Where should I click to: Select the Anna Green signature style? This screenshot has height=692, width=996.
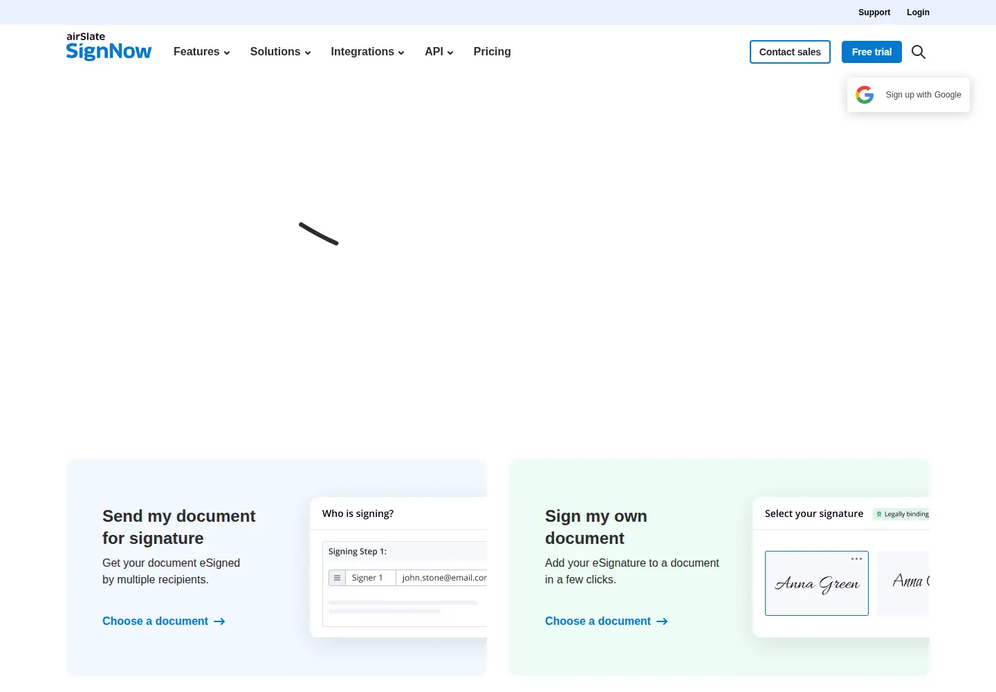(817, 583)
